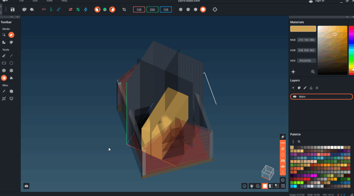354x196 pixels.
Task: Toggle the lightbulb lighting option
Action: (x=252, y=186)
